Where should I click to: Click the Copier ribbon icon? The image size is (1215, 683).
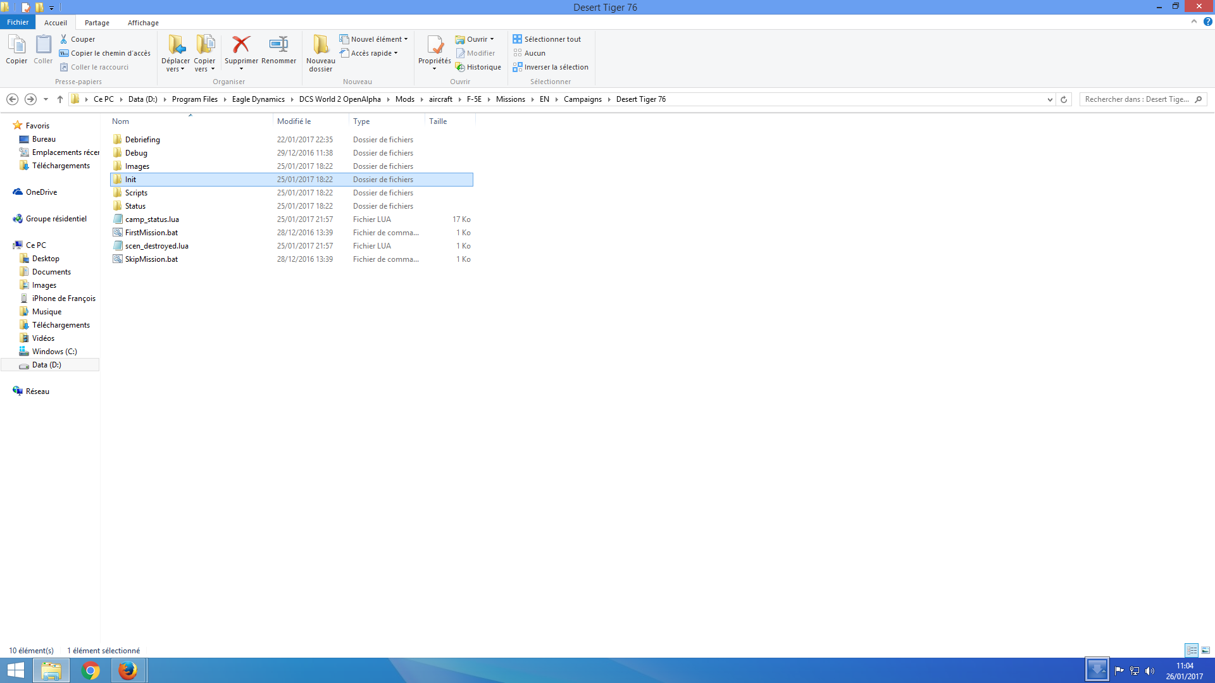pyautogui.click(x=16, y=49)
